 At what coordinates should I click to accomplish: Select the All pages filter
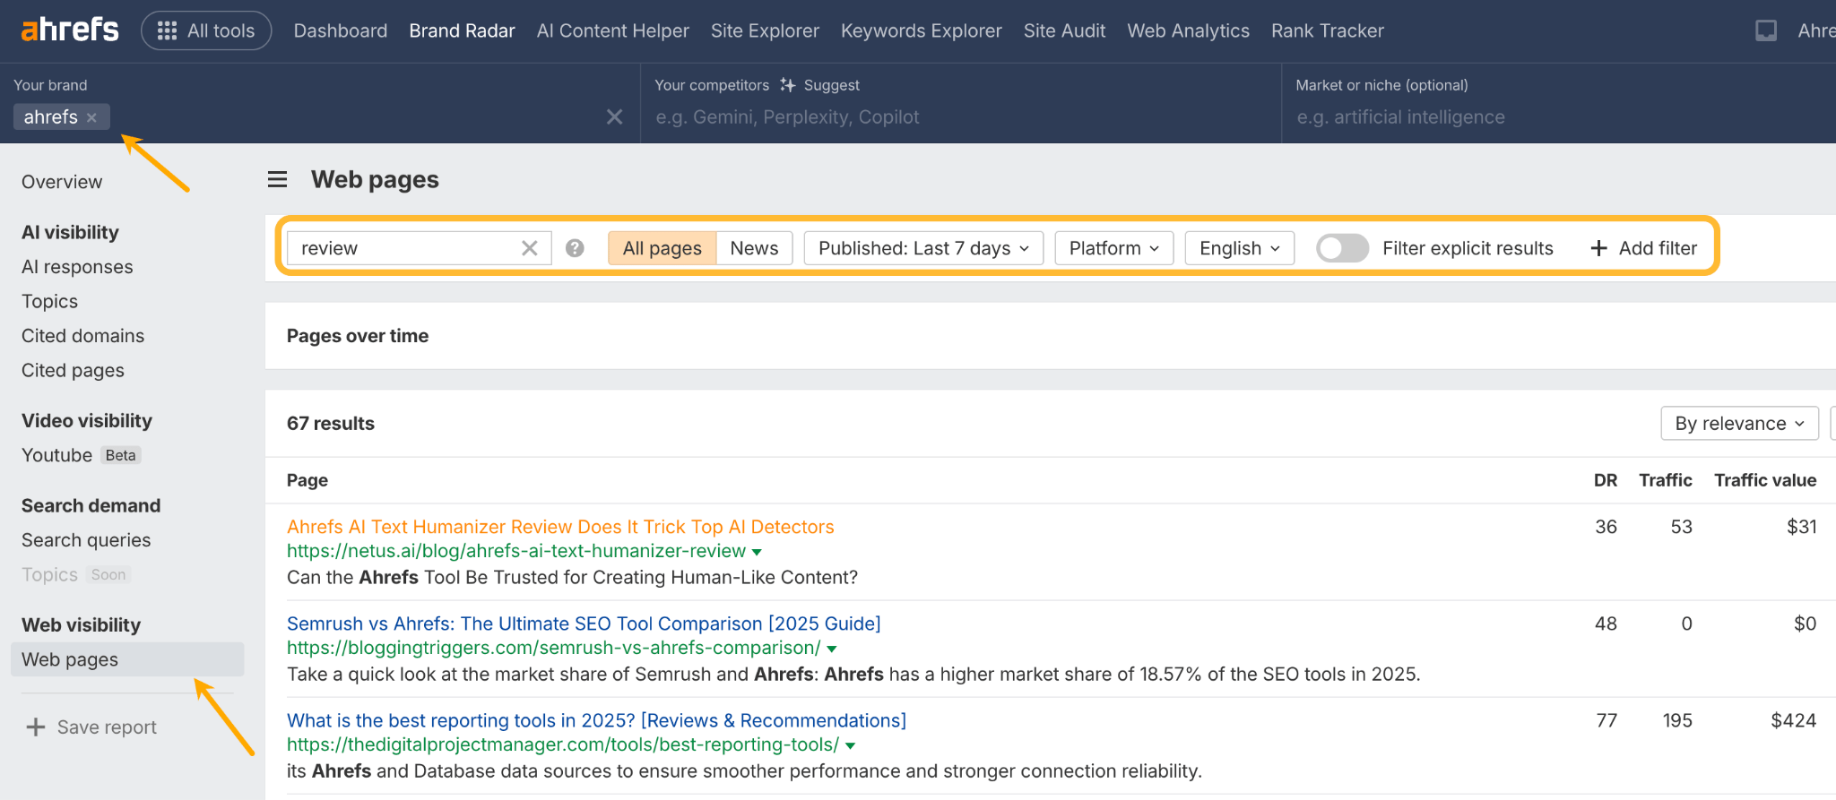point(662,248)
